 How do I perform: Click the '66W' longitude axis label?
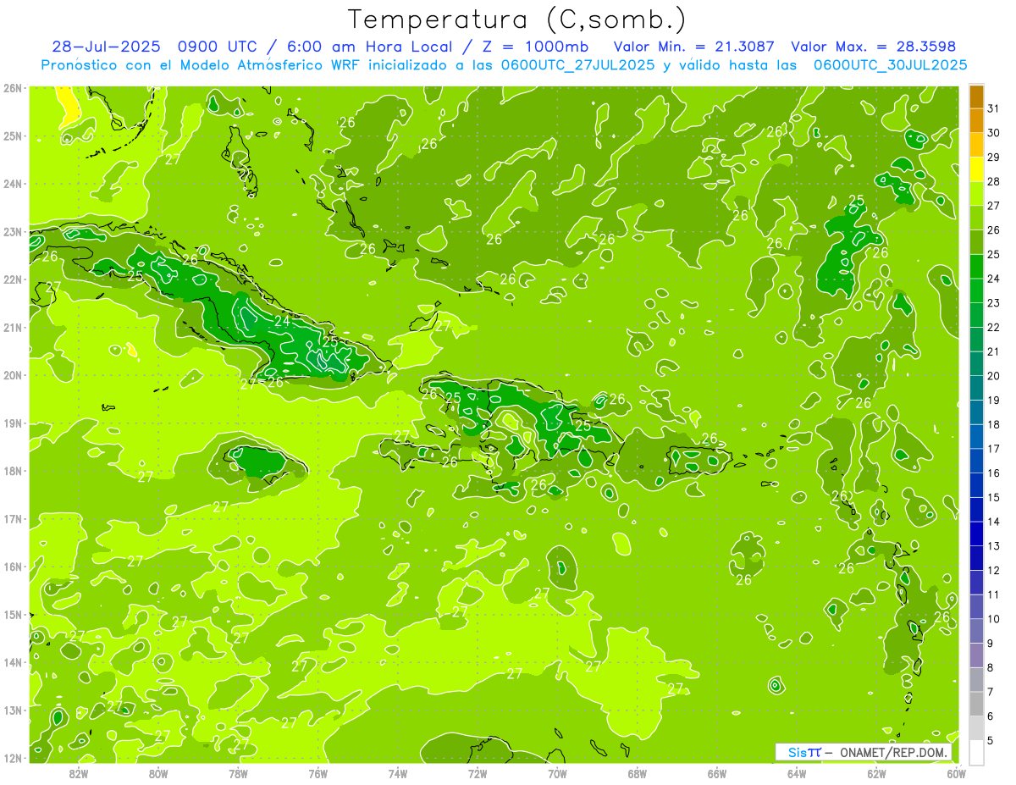coord(717,772)
